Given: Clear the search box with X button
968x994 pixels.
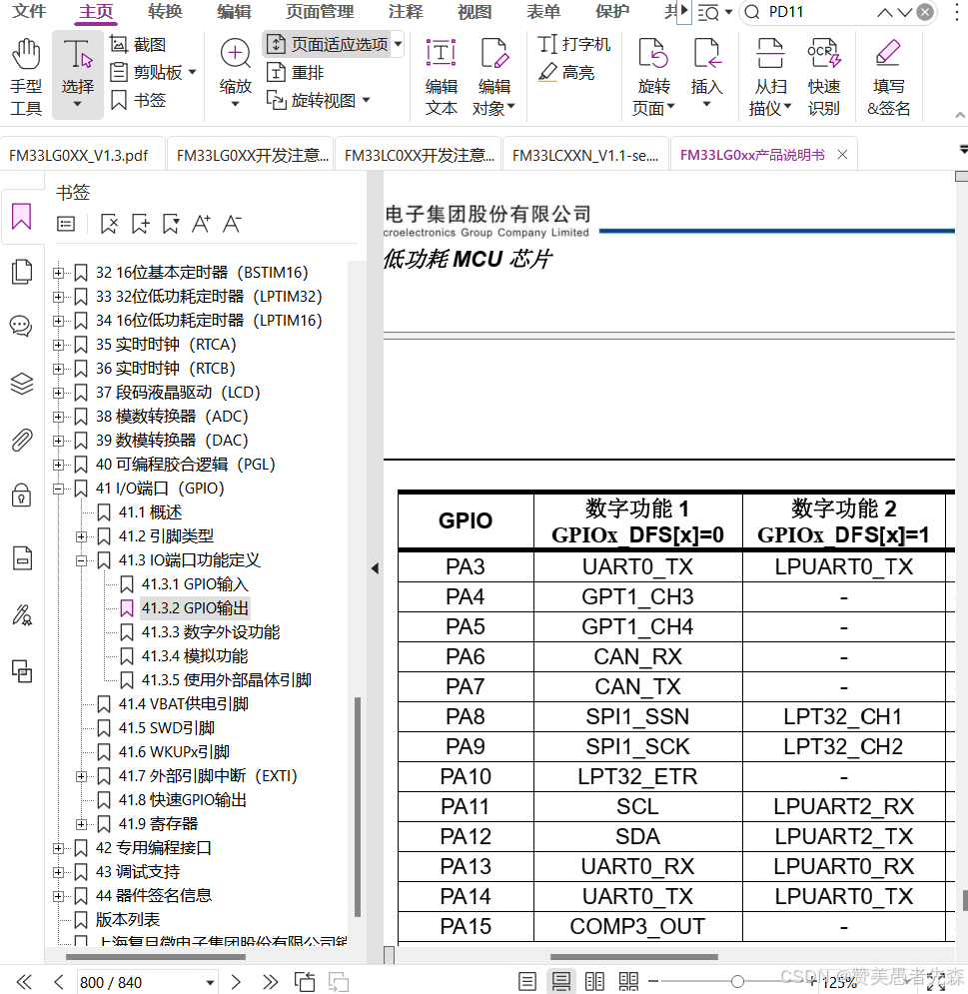Looking at the screenshot, I should click(x=925, y=12).
